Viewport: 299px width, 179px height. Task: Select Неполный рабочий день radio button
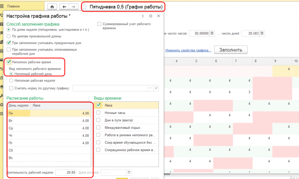[x=11, y=74]
